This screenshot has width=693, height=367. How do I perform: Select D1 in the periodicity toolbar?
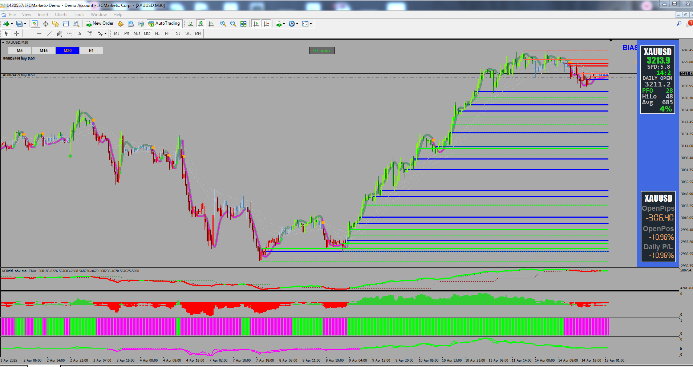click(x=178, y=33)
